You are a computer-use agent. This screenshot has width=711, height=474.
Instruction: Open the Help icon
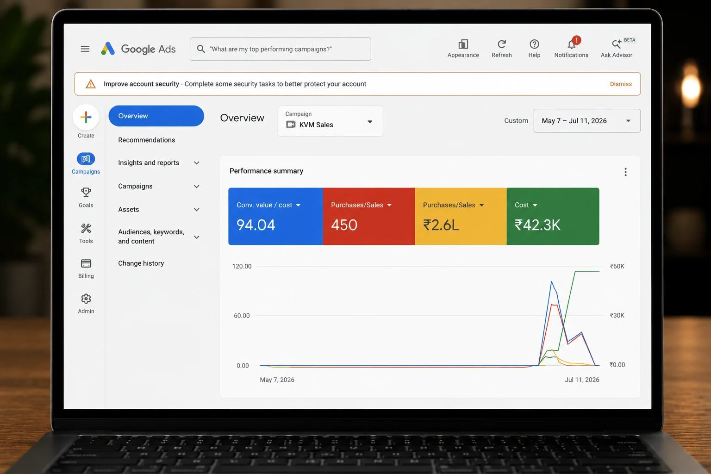pos(534,44)
